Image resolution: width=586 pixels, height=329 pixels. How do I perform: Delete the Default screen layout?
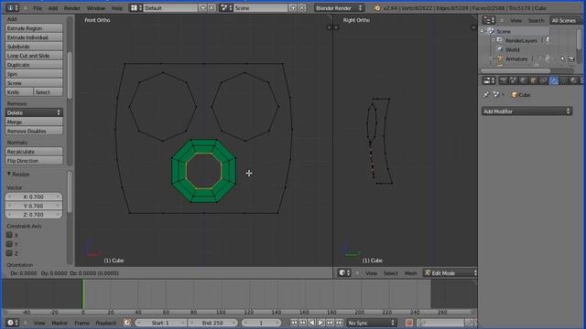212,8
